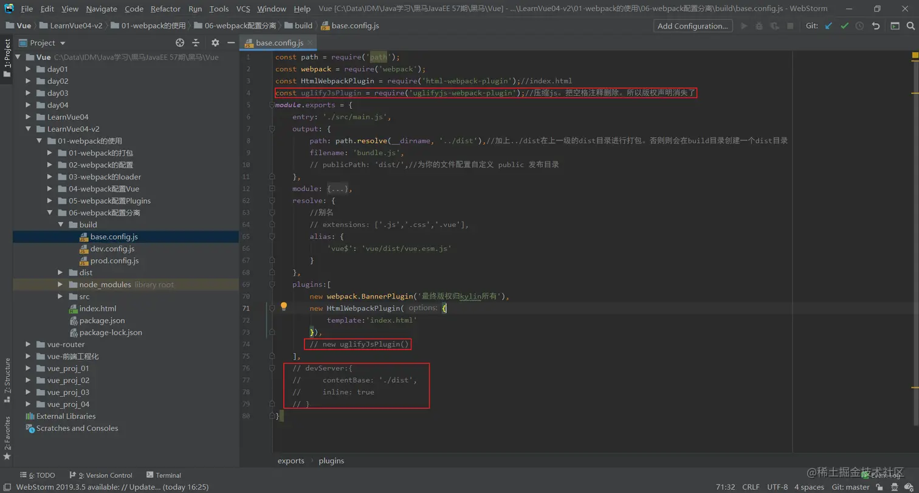
Task: Select dev.config.js in the project tree
Action: 112,249
